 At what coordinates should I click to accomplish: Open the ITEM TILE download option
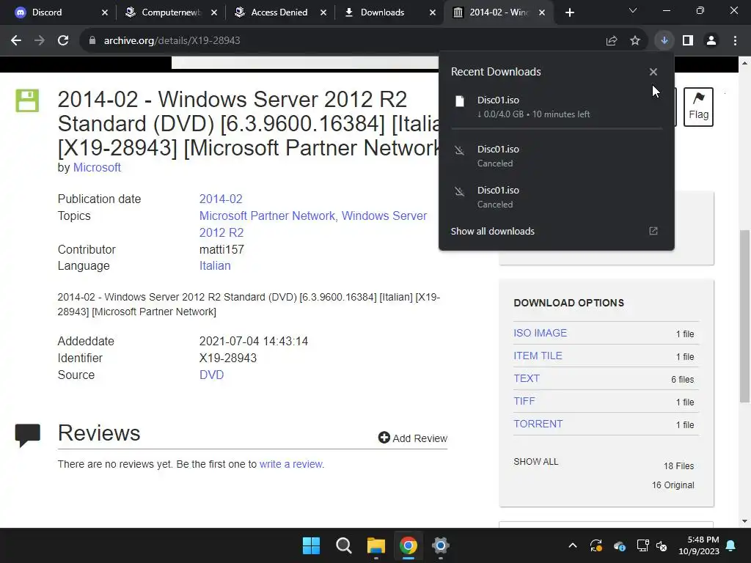click(x=538, y=356)
